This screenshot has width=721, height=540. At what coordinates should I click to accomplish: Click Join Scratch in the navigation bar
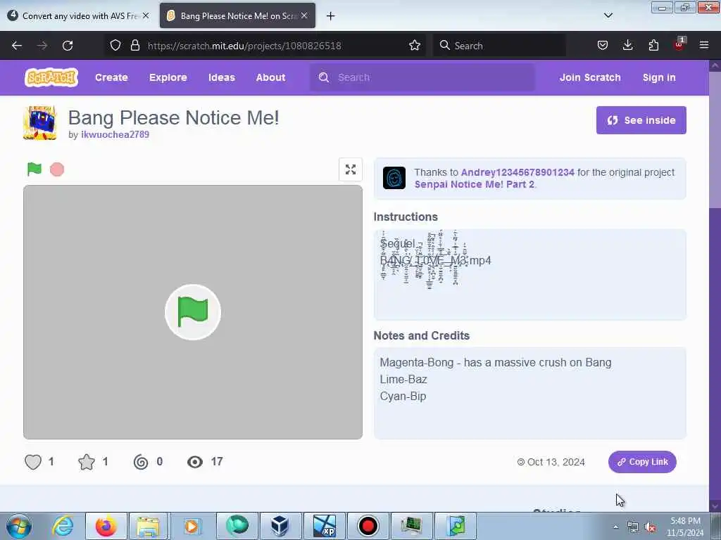point(590,77)
